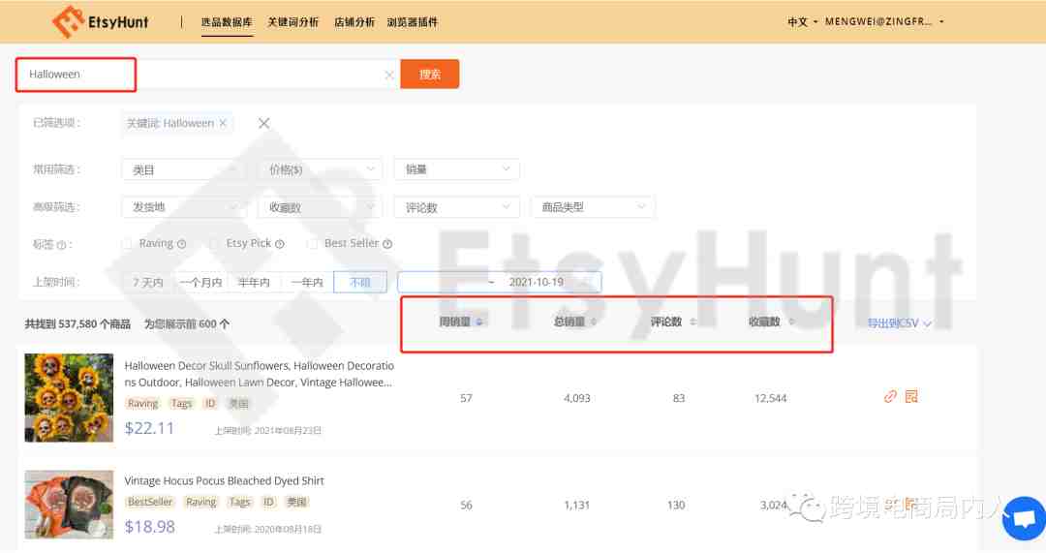This screenshot has height=553, width=1046.
Task: Clear the Halloween search text with X icon
Action: [x=389, y=75]
